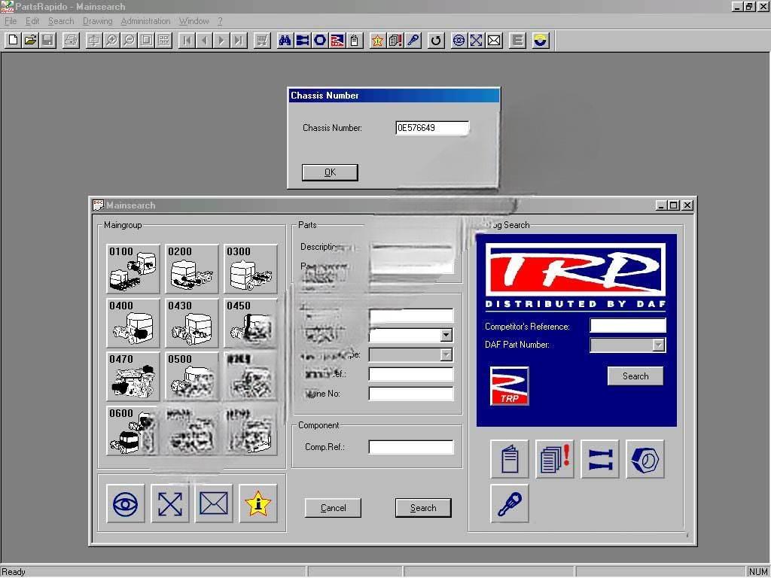Select the 0100 Maingroup thumbnail
Image resolution: width=771 pixels, height=578 pixels.
[x=133, y=268]
